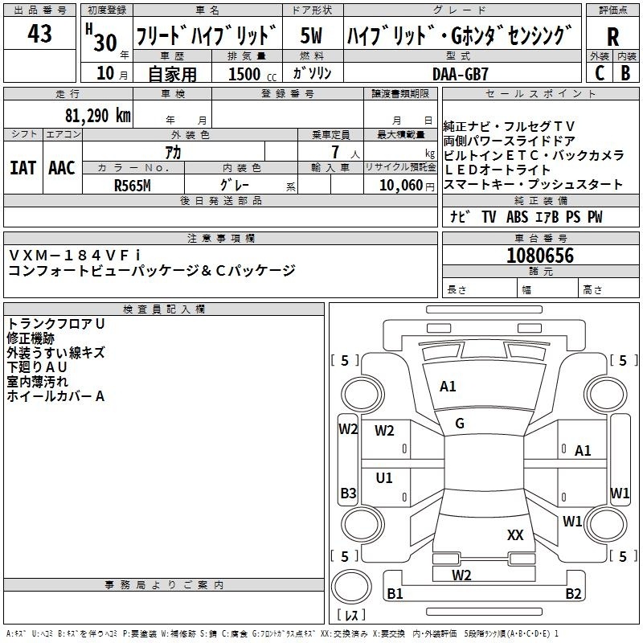
Task: Click the IAT shift type cell
Action: click(x=23, y=168)
